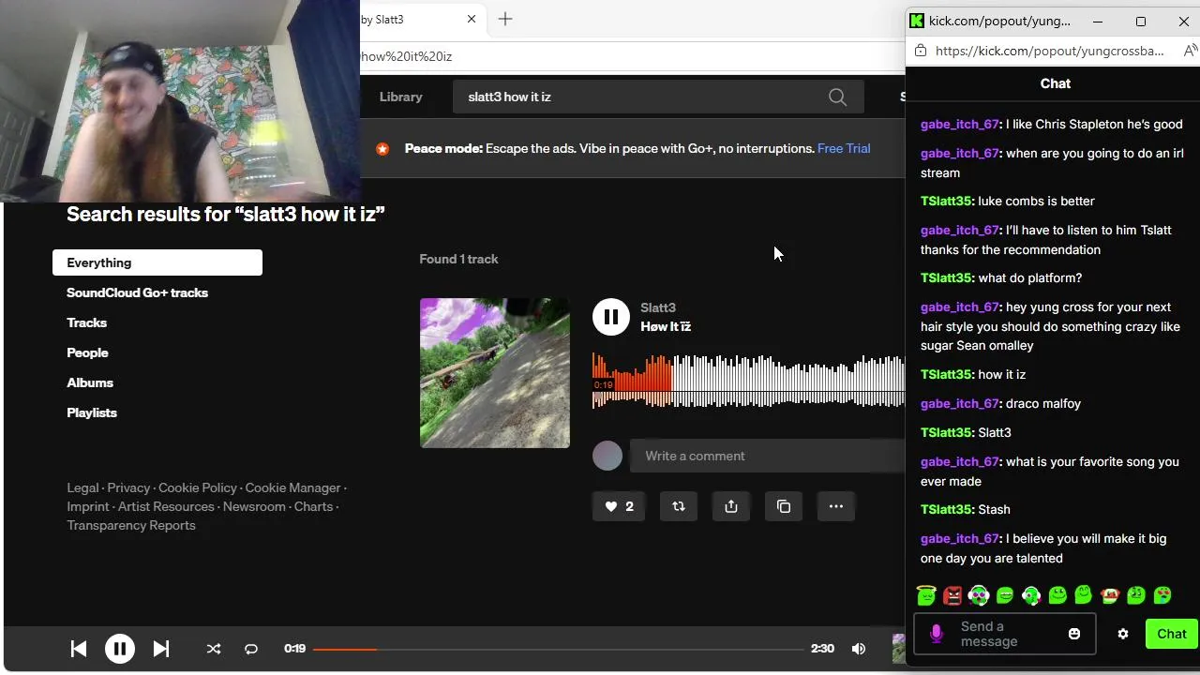Image resolution: width=1200 pixels, height=675 pixels.
Task: Open the track artwork thumbnail
Action: coord(495,373)
